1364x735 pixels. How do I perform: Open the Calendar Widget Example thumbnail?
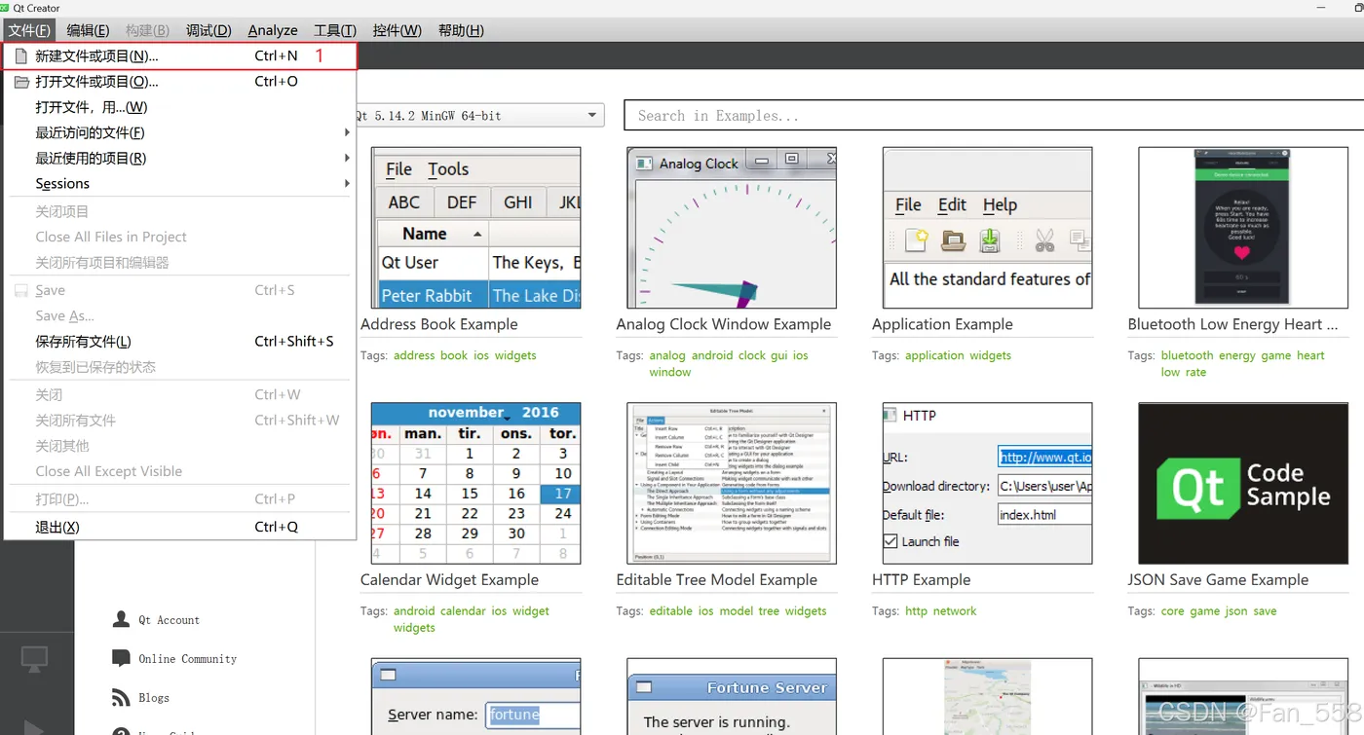[x=476, y=483]
